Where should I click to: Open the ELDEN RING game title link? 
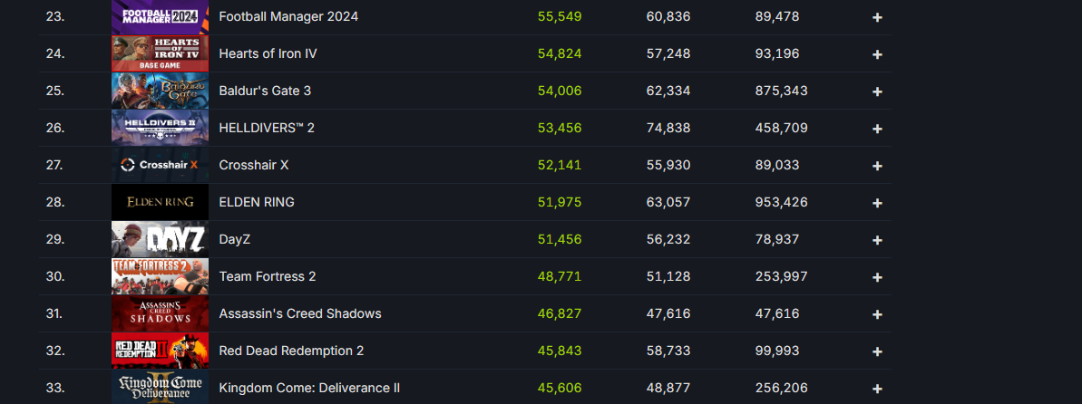(x=257, y=202)
